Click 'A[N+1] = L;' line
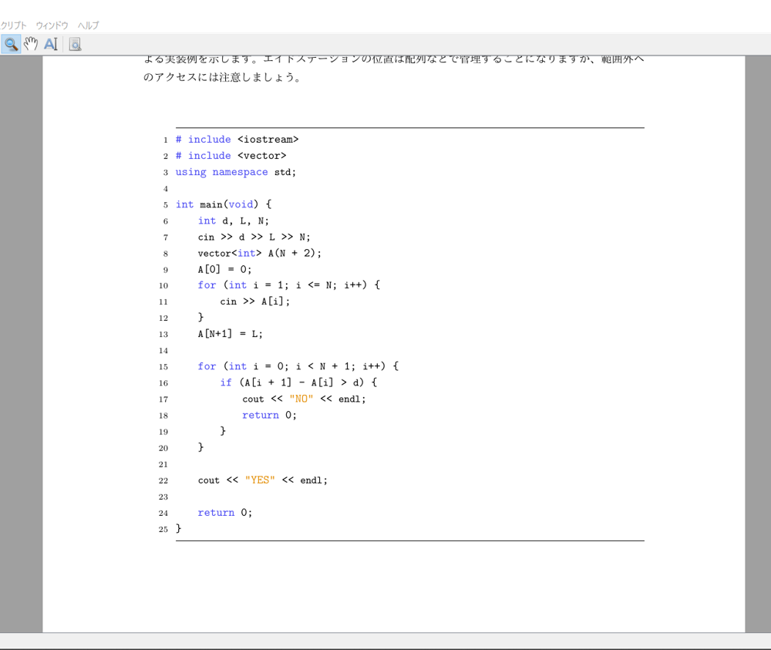 click(x=230, y=334)
